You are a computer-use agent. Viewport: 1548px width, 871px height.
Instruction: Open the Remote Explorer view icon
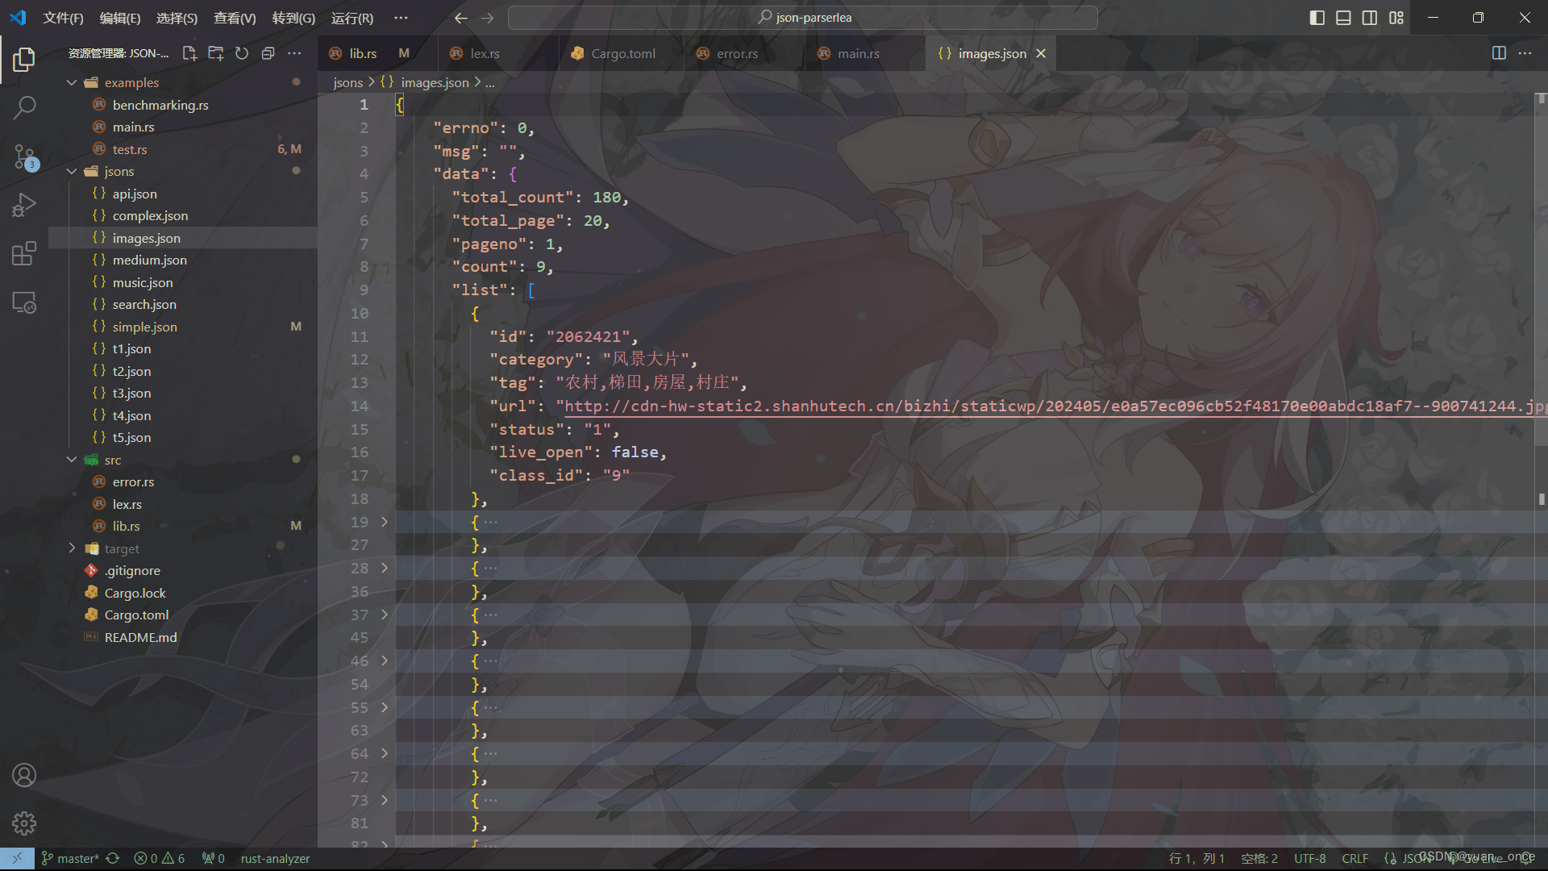click(x=24, y=302)
